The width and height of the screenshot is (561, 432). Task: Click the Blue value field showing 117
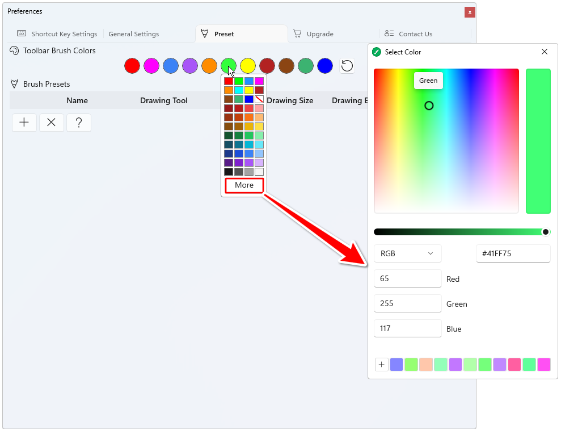407,329
